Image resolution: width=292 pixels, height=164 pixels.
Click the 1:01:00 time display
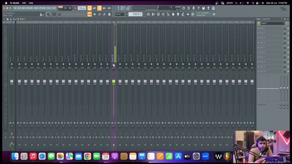pos(124,8)
